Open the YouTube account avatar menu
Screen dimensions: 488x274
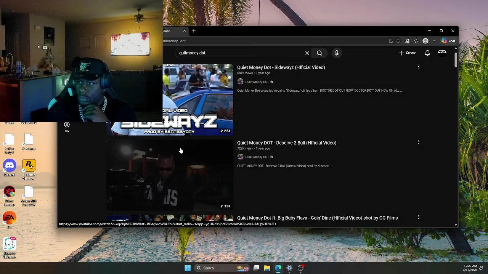[x=442, y=53]
